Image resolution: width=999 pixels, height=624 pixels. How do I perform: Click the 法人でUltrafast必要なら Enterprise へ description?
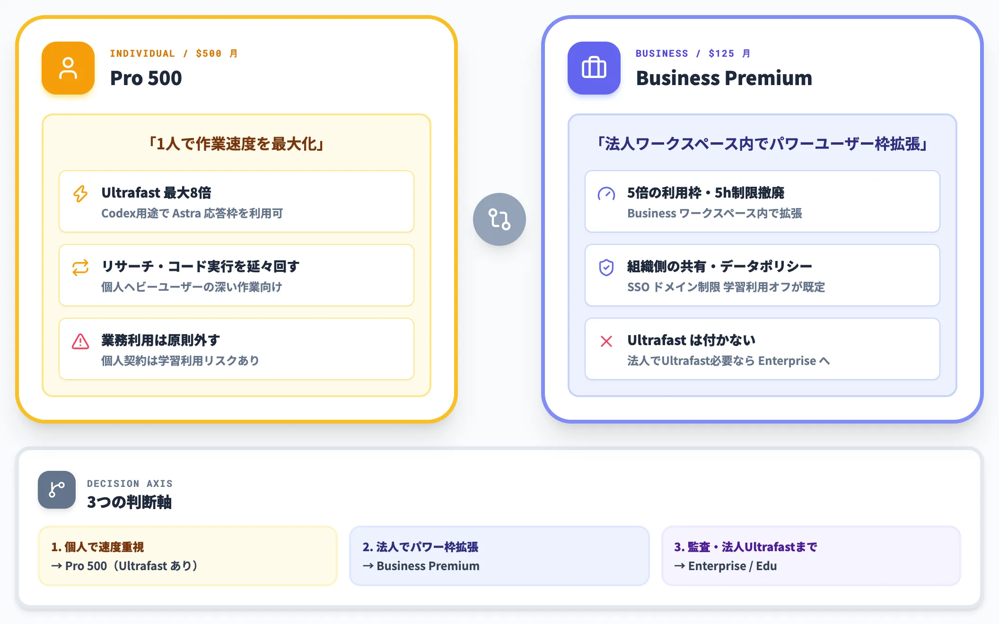click(x=728, y=361)
